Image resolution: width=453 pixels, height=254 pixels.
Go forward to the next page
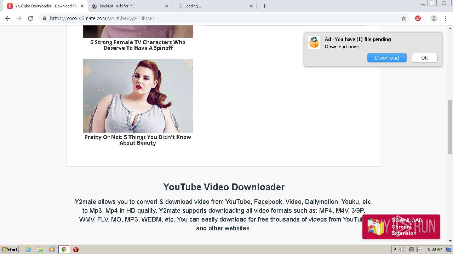(x=19, y=18)
